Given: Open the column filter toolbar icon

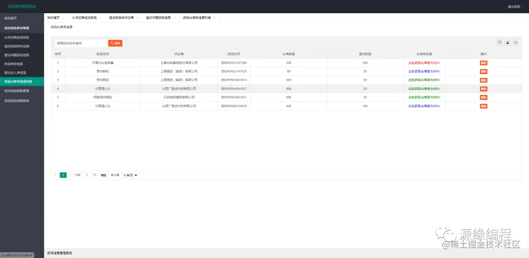Looking at the screenshot, I should click(500, 43).
